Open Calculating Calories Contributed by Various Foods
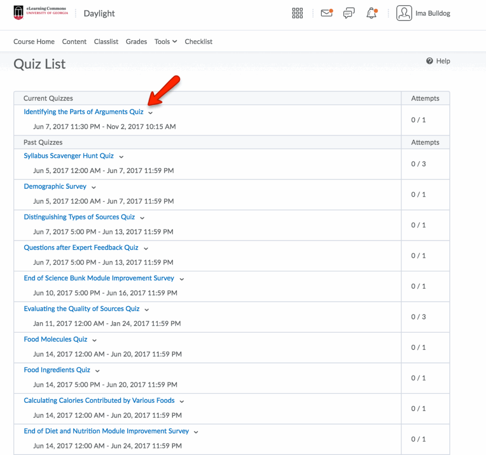Image resolution: width=486 pixels, height=455 pixels. point(99,400)
